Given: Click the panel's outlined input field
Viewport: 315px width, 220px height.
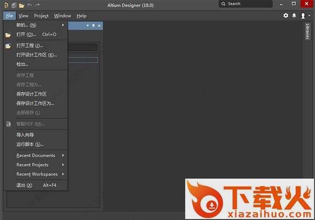Looking at the screenshot, I should (83, 60).
